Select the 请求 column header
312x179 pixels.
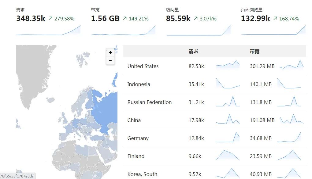click(x=193, y=52)
